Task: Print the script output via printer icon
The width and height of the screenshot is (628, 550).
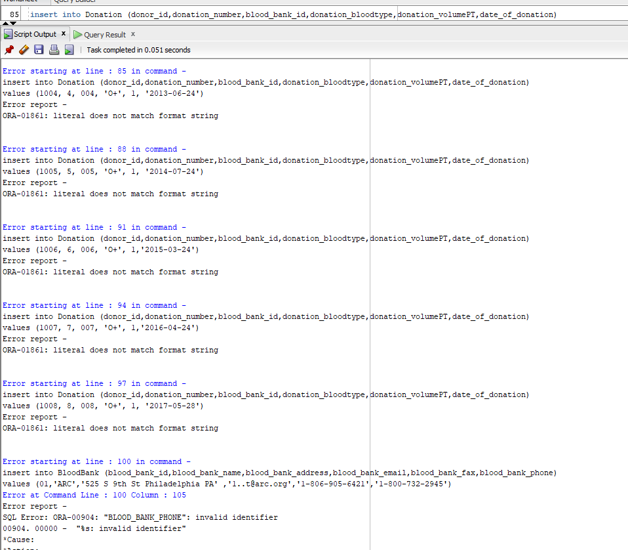Action: click(x=54, y=49)
